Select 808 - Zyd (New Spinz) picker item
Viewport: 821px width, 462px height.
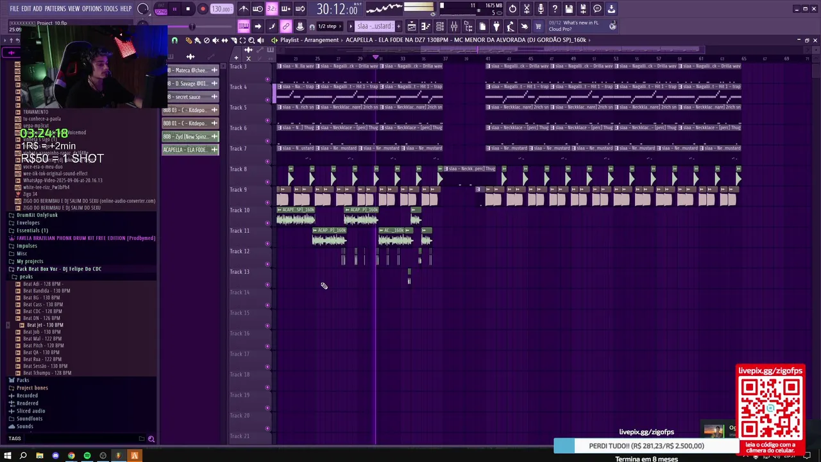[190, 137]
